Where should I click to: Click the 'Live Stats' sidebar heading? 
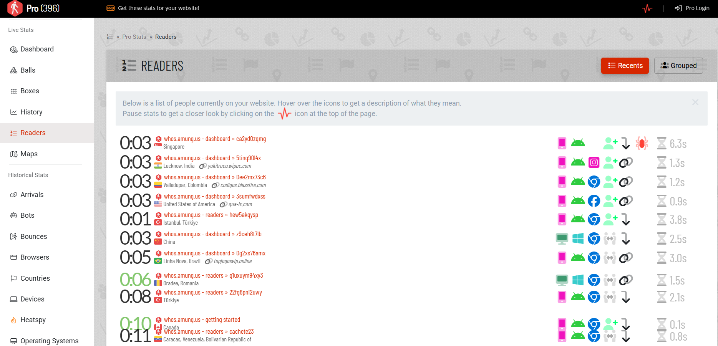coord(21,30)
